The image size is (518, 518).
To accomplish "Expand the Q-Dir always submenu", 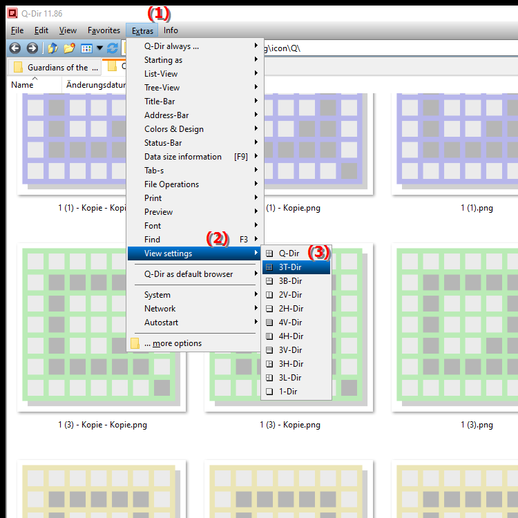I will pos(195,46).
